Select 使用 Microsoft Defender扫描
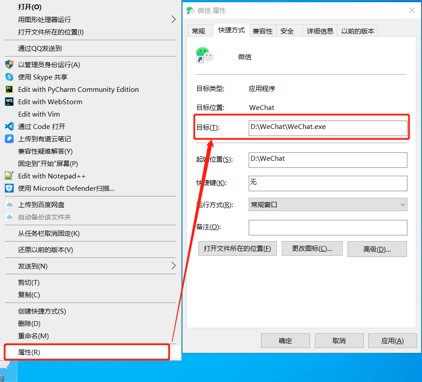 pyautogui.click(x=66, y=189)
